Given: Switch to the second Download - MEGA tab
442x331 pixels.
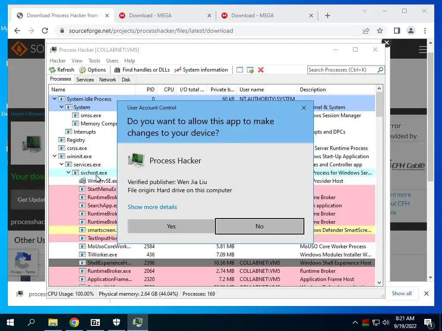Looking at the screenshot, I should tap(267, 16).
